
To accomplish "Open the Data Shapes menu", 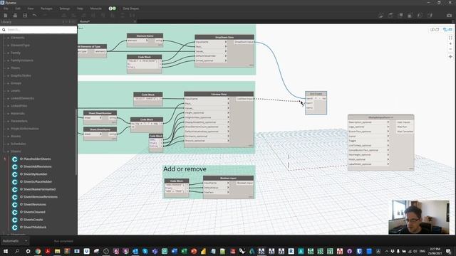I will (x=131, y=9).
